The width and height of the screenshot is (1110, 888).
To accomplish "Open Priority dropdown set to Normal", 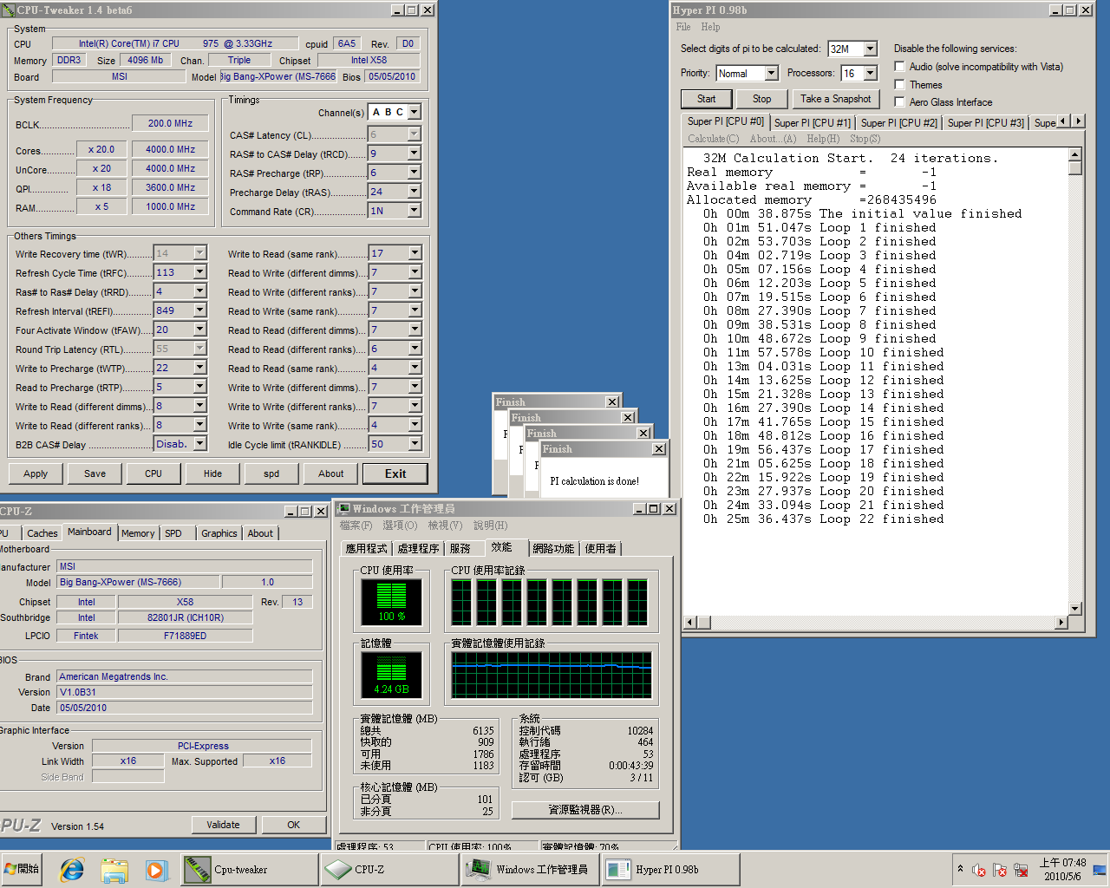I will pyautogui.click(x=771, y=73).
